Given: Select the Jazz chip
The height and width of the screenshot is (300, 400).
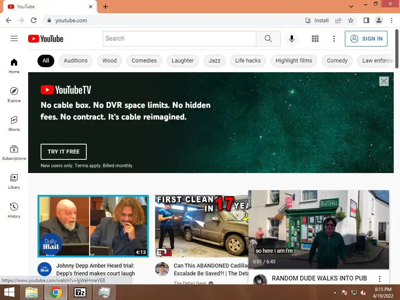Looking at the screenshot, I should tap(214, 61).
